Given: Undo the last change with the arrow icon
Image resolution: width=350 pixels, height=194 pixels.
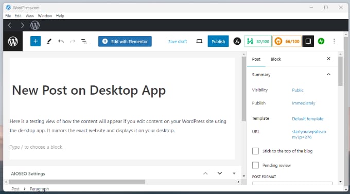Looking at the screenshot, I should coord(61,41).
